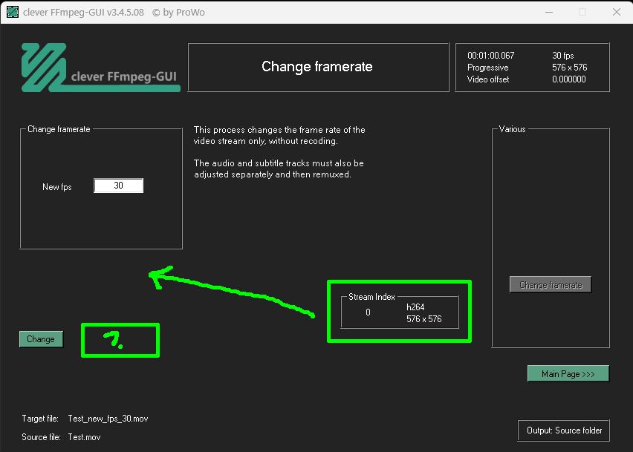
Task: Go to Main Page >>>
Action: tap(568, 374)
